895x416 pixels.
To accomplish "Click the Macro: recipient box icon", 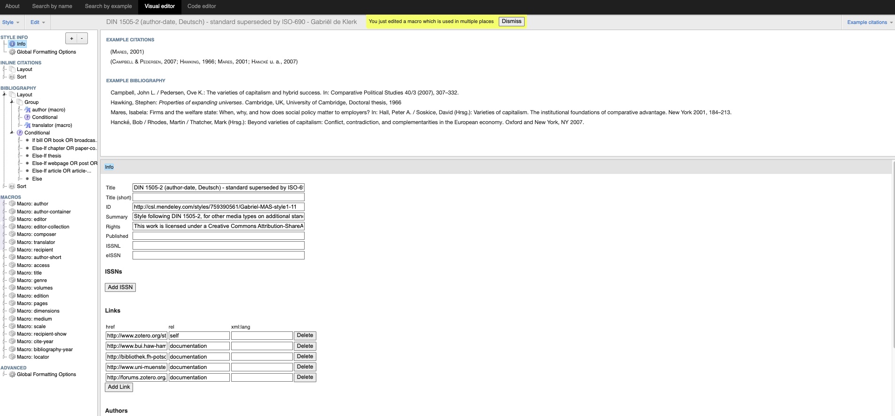I will [x=12, y=250].
